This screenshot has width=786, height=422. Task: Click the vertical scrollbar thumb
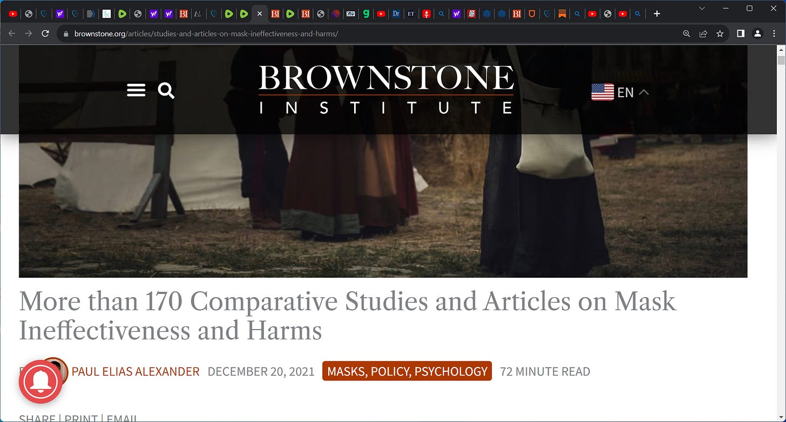(x=781, y=61)
